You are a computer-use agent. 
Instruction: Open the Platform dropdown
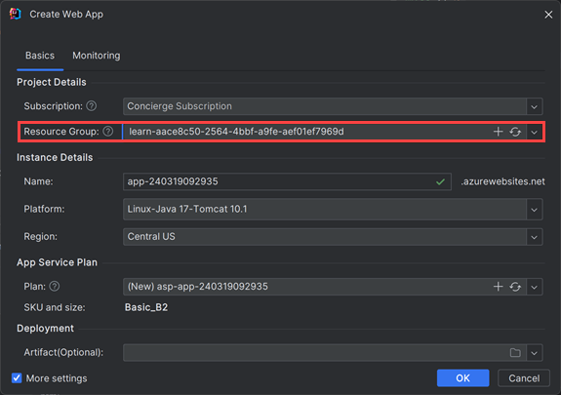534,210
